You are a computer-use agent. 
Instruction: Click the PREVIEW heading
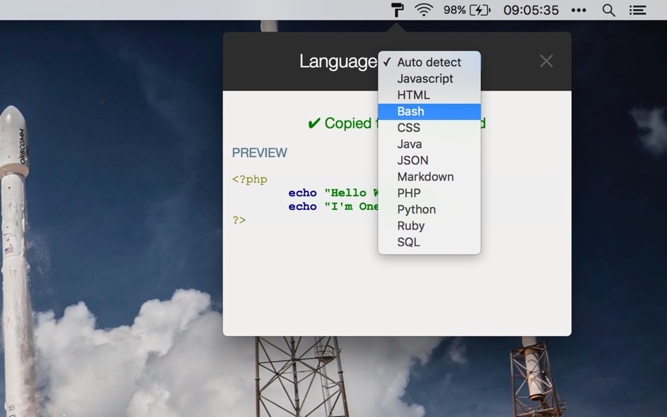260,153
